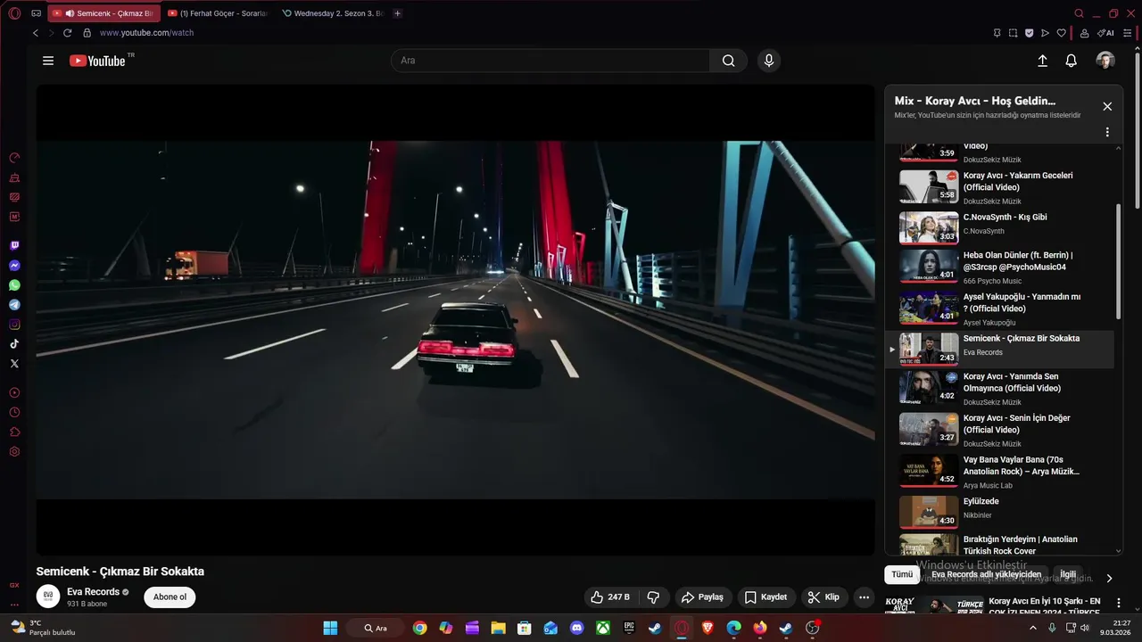This screenshot has height=642, width=1142.
Task: Select the Tümü filter chip
Action: (x=902, y=574)
